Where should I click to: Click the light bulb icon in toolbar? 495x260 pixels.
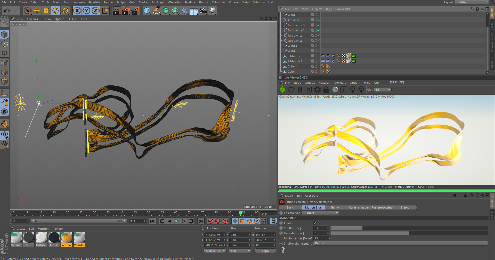point(212,11)
